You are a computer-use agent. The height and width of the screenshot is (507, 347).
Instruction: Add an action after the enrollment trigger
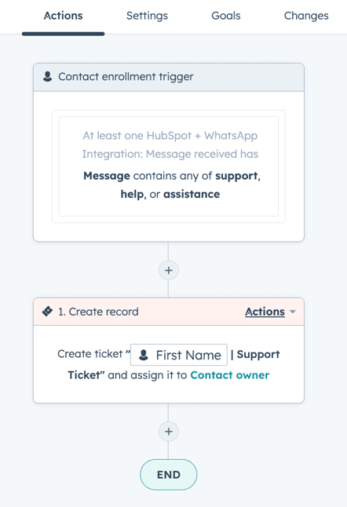169,270
